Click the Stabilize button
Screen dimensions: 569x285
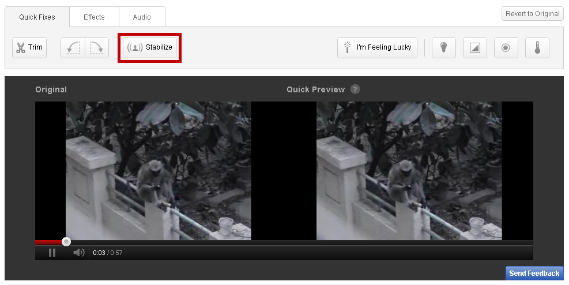(149, 47)
